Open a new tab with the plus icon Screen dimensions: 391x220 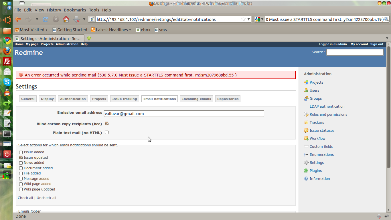click(x=89, y=38)
